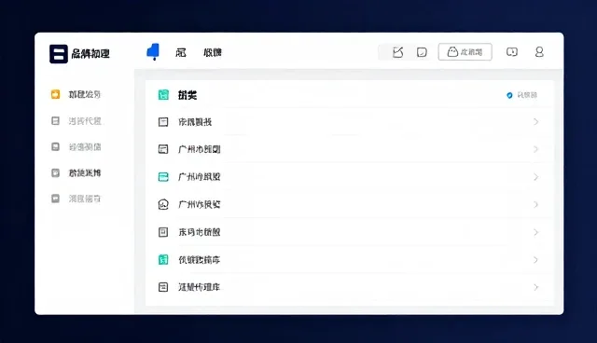Expand the chart-icon 广州 row via its chevron
The height and width of the screenshot is (343, 597).
tap(535, 204)
